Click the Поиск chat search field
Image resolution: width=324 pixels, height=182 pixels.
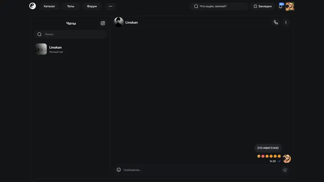[x=71, y=34]
